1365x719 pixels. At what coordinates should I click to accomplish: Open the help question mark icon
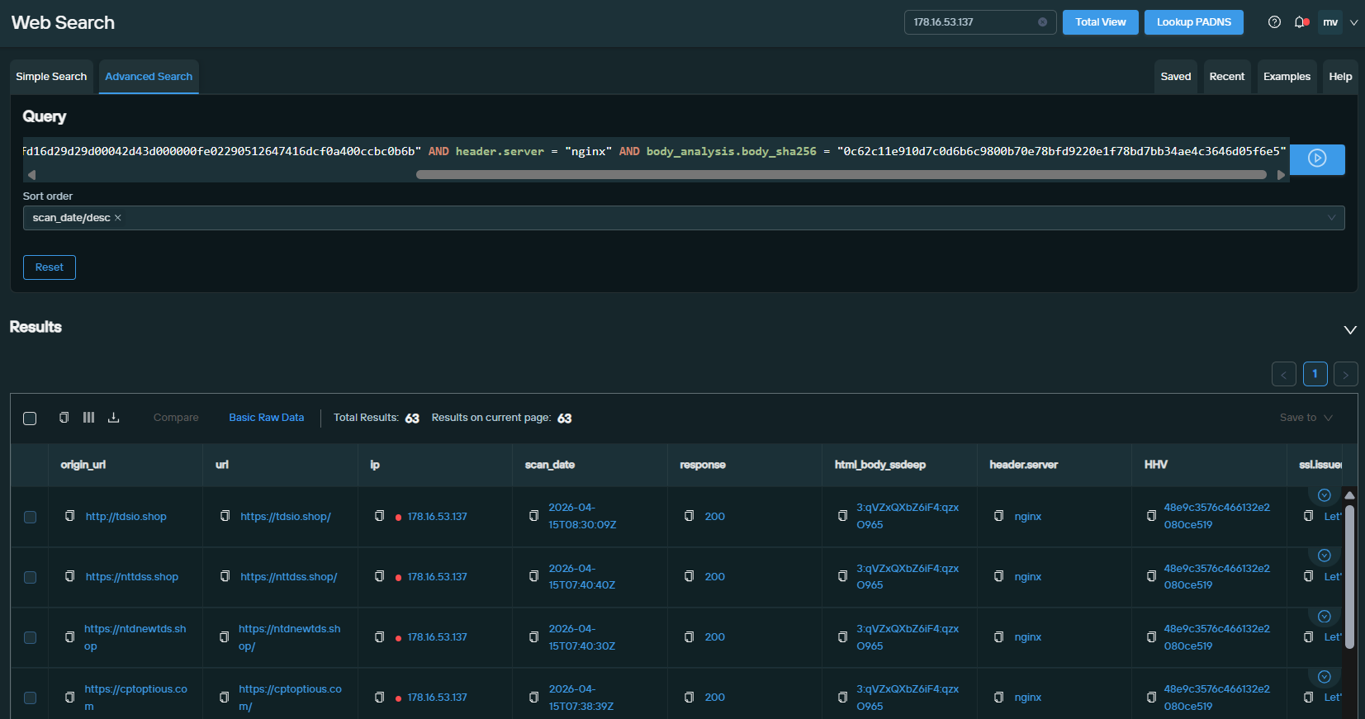point(1274,22)
